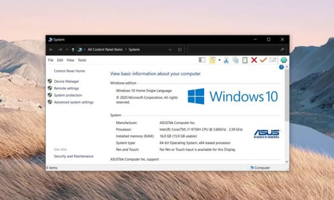Click the 'Windows 10 Home Single Language' text
Image resolution: width=334 pixels, height=200 pixels.
pyautogui.click(x=144, y=91)
